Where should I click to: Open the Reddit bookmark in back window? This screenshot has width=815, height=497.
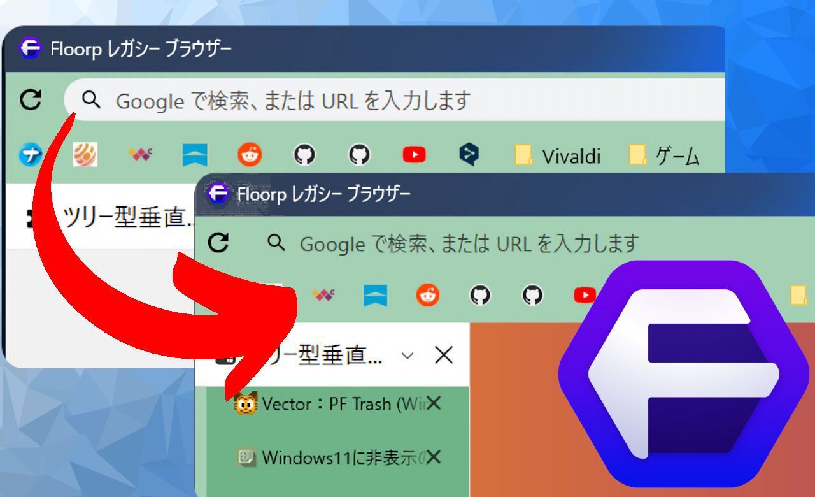click(250, 155)
